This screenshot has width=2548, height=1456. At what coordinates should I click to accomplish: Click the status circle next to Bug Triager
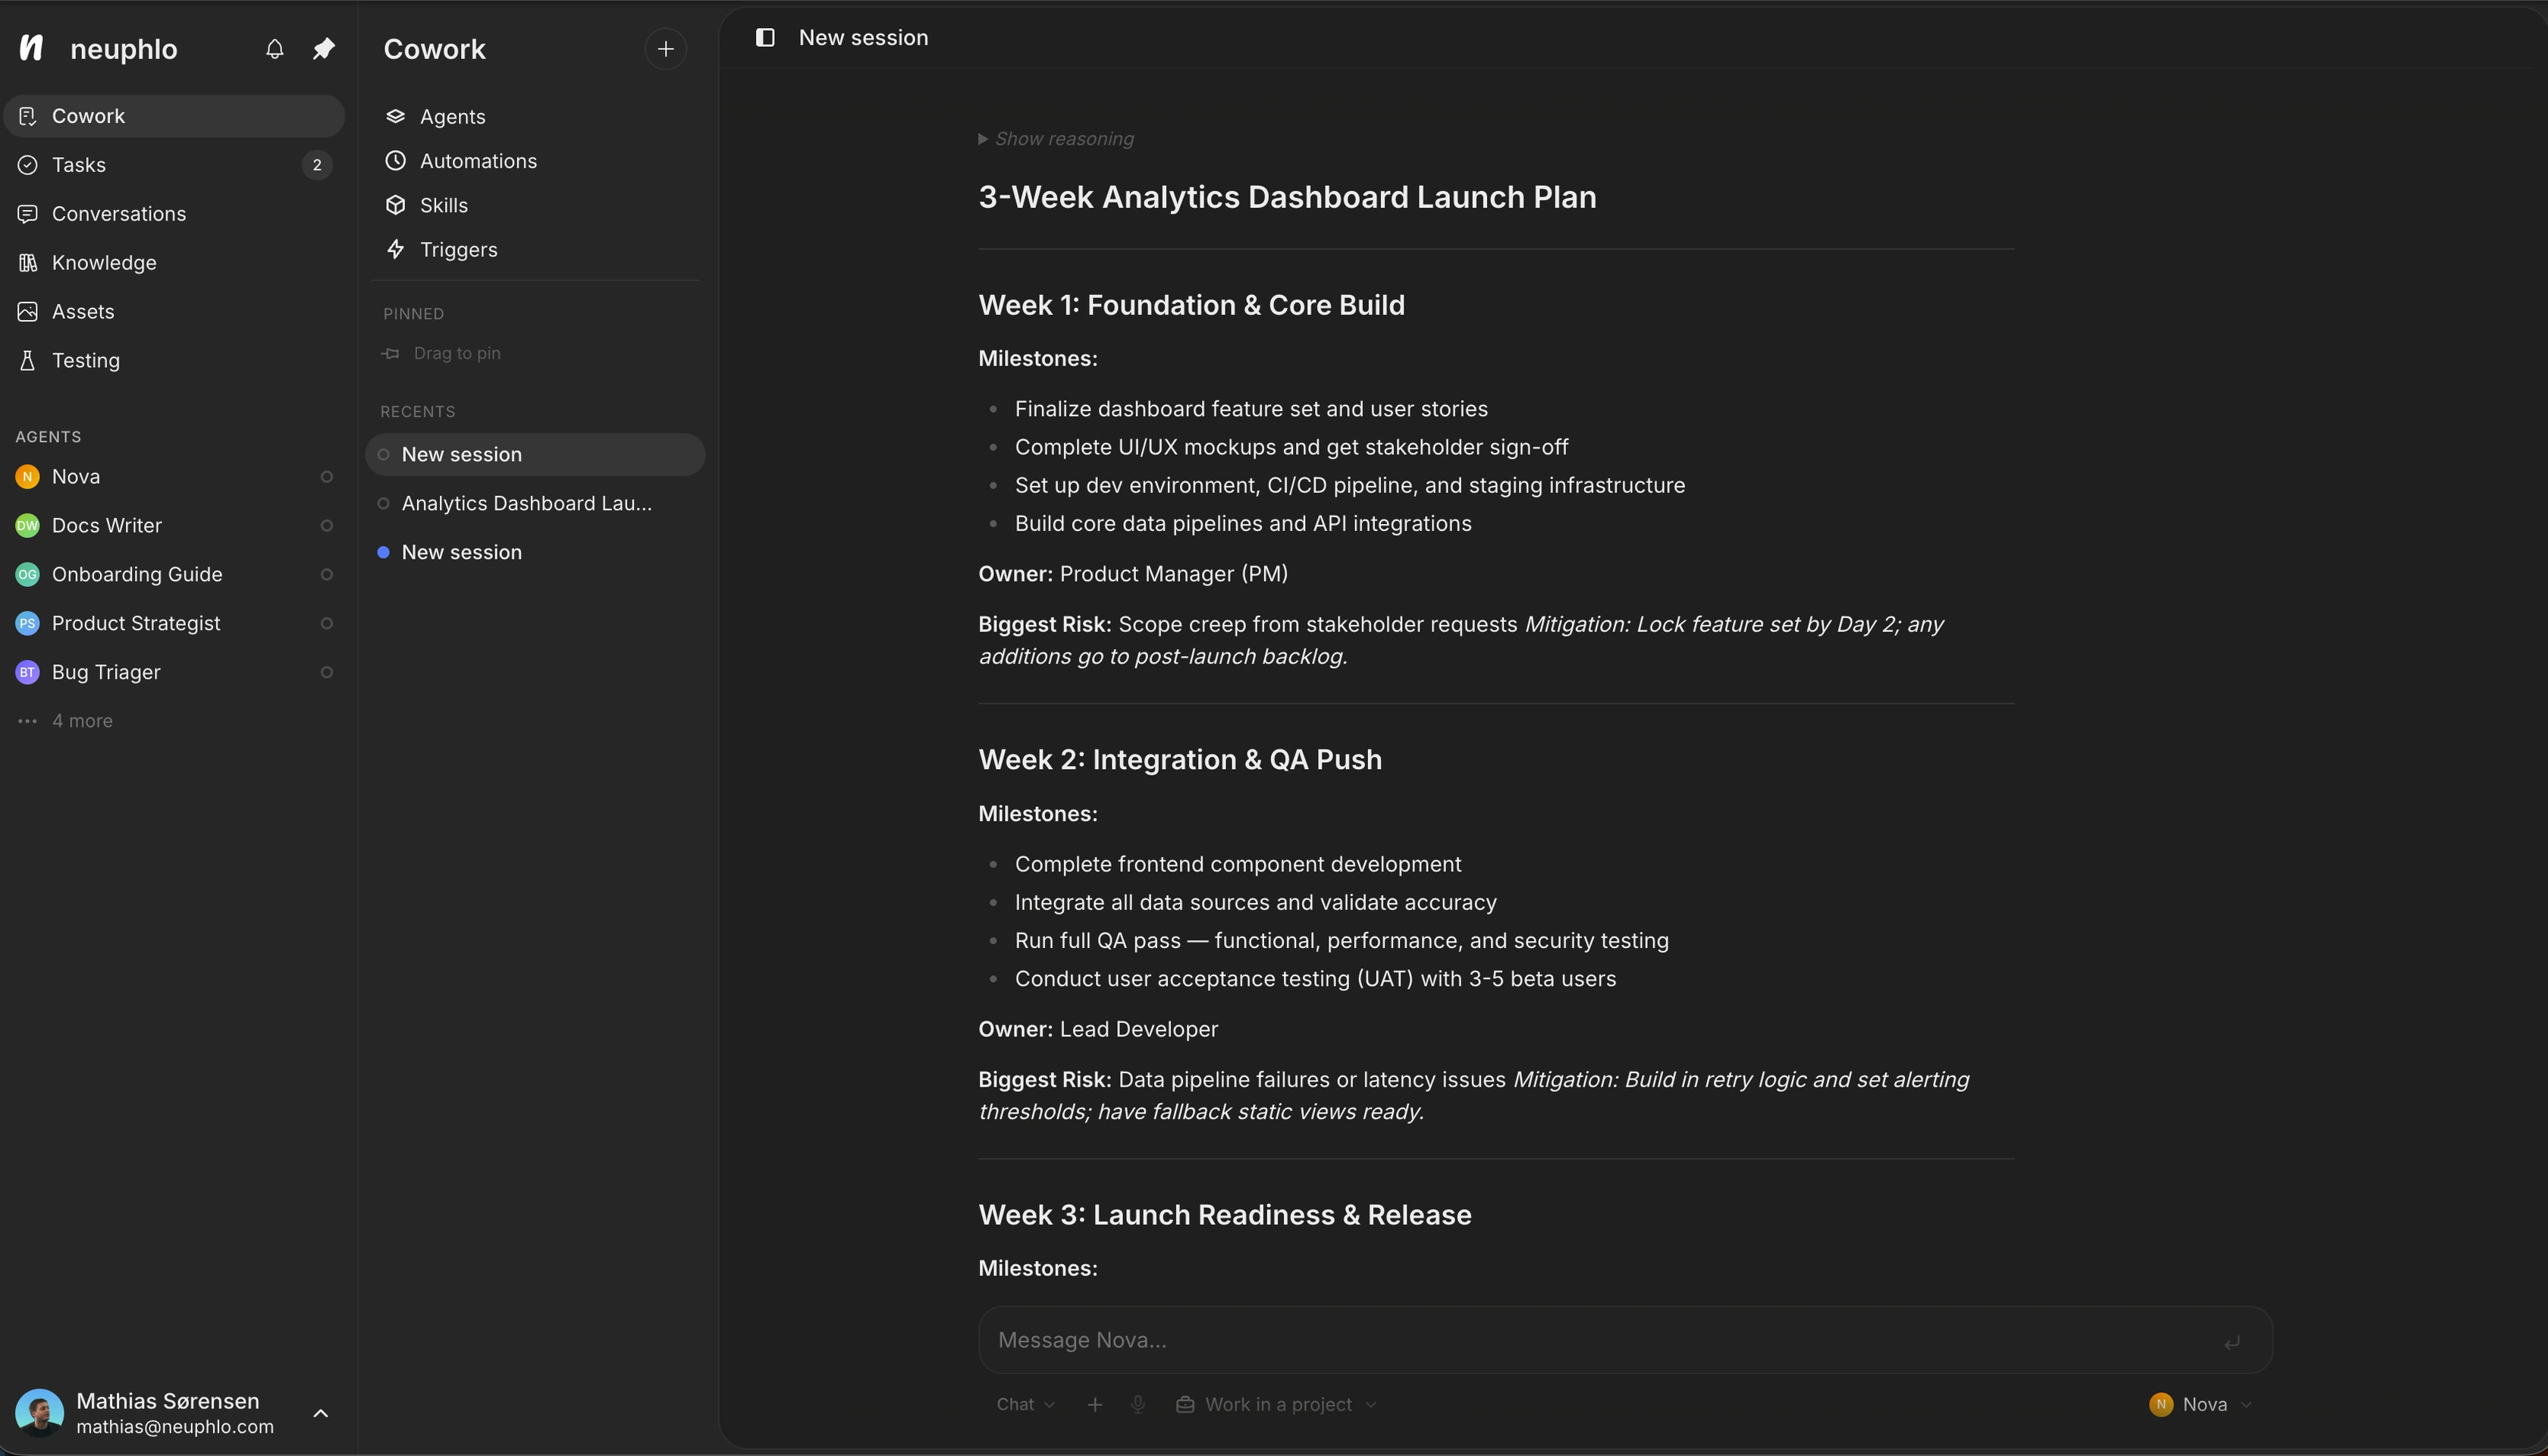click(326, 673)
